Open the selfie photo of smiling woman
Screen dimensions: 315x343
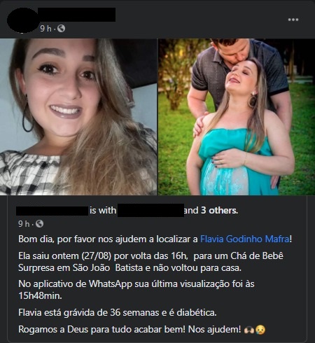[78, 117]
